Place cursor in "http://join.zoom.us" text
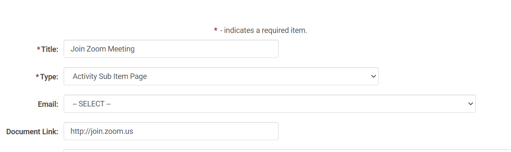 (x=102, y=131)
